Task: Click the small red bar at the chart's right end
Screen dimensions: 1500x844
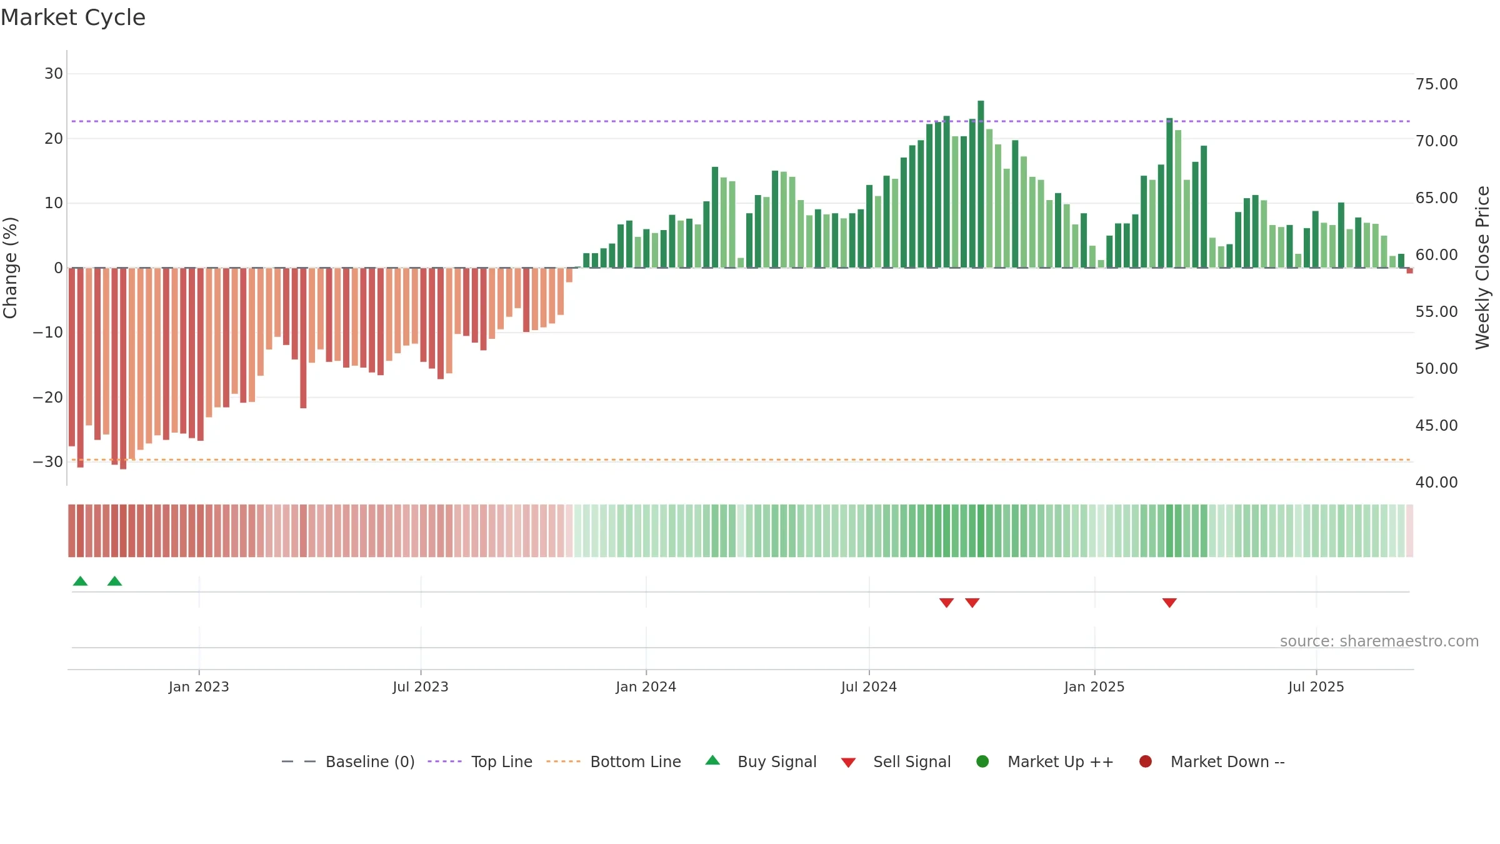Action: 1409,271
